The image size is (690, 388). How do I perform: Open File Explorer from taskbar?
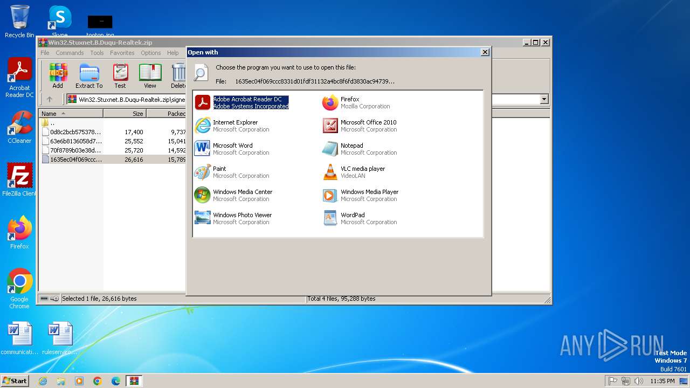[61, 381]
